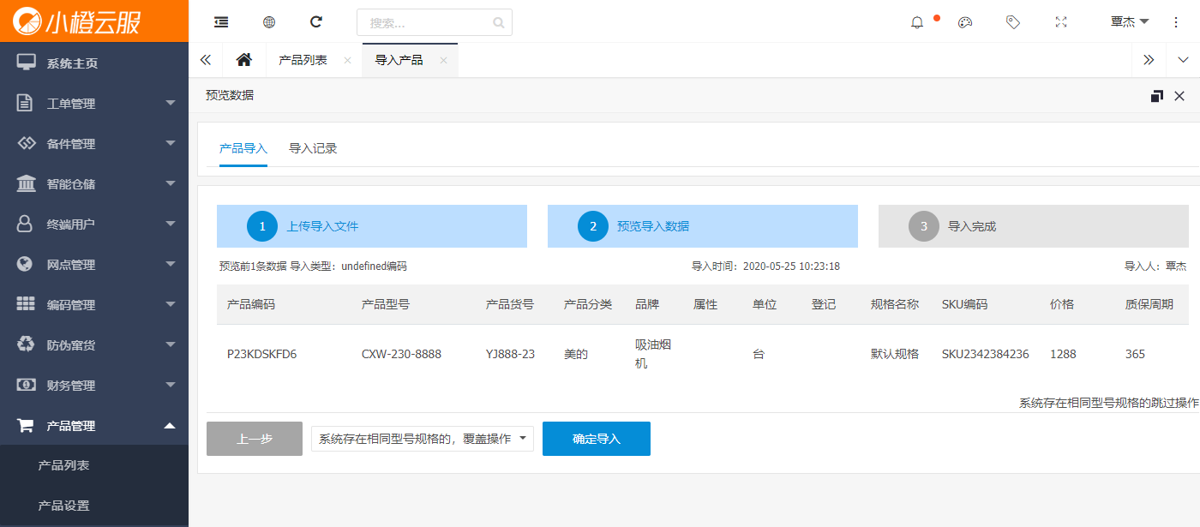The width and height of the screenshot is (1200, 527).
Task: Click the 吸油烟机 brand cell
Action: (x=653, y=354)
